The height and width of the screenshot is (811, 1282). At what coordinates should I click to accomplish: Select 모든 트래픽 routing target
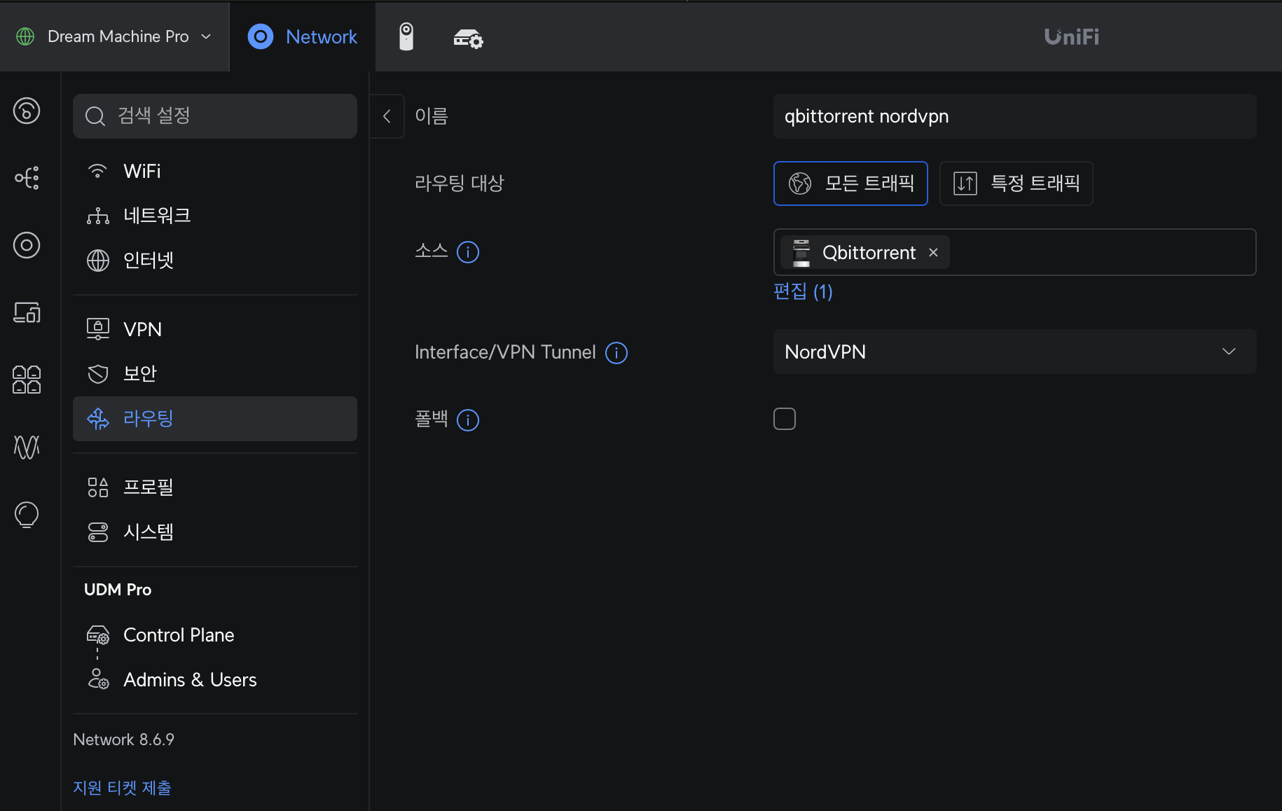coord(850,183)
